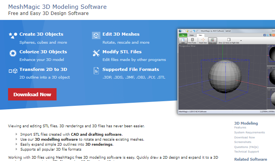Click the blue undo arrow in MeshMagic screenshot
The width and height of the screenshot is (275, 161).
[x=194, y=31]
